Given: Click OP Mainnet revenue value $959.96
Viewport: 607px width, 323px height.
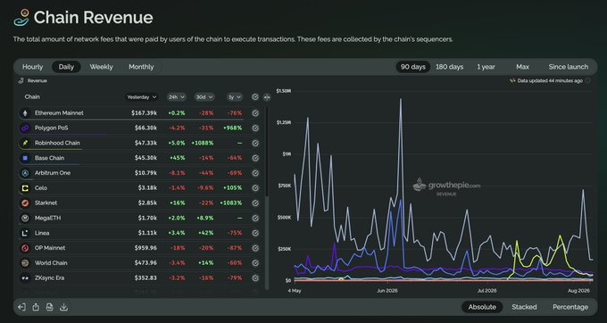Looking at the screenshot, I should point(146,248).
